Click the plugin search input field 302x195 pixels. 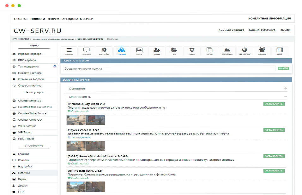(169, 68)
